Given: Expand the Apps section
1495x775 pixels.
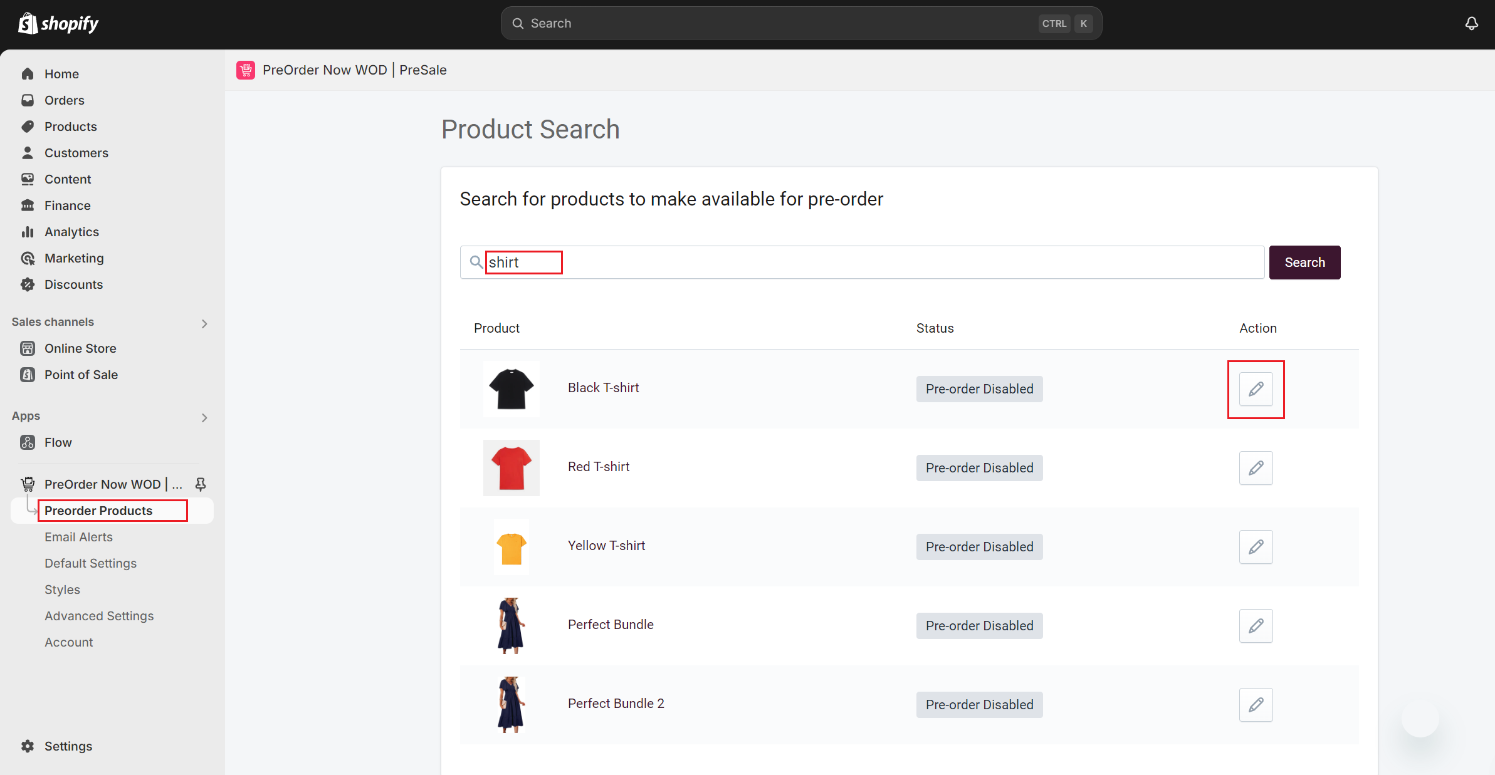Looking at the screenshot, I should coord(204,417).
